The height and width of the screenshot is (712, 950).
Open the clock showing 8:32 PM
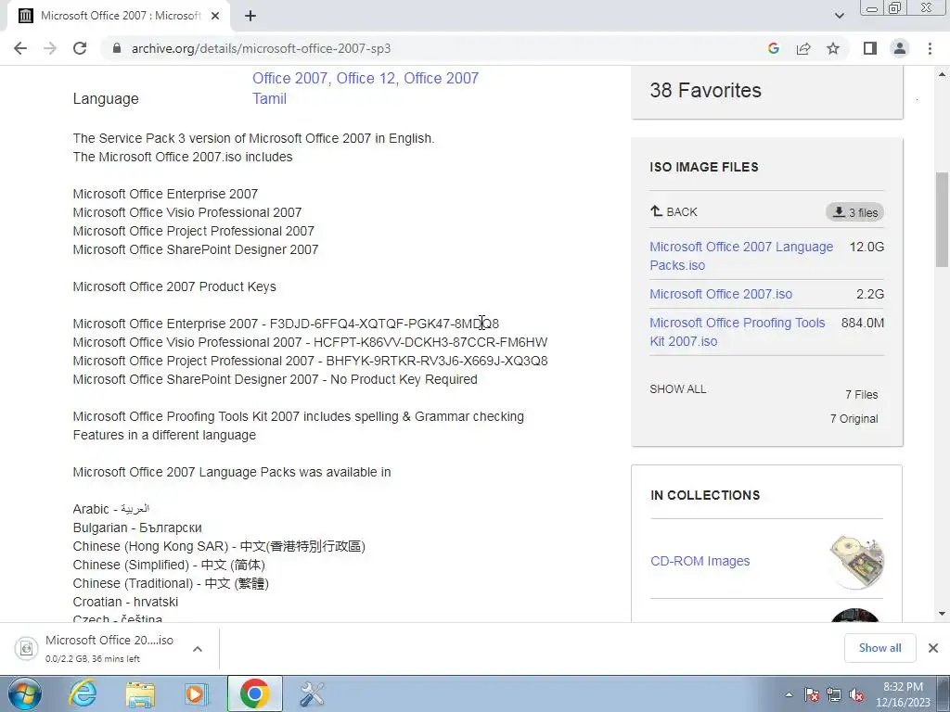pyautogui.click(x=903, y=694)
